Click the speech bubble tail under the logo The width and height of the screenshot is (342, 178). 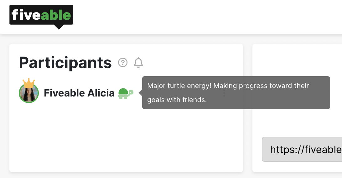pyautogui.click(x=59, y=27)
